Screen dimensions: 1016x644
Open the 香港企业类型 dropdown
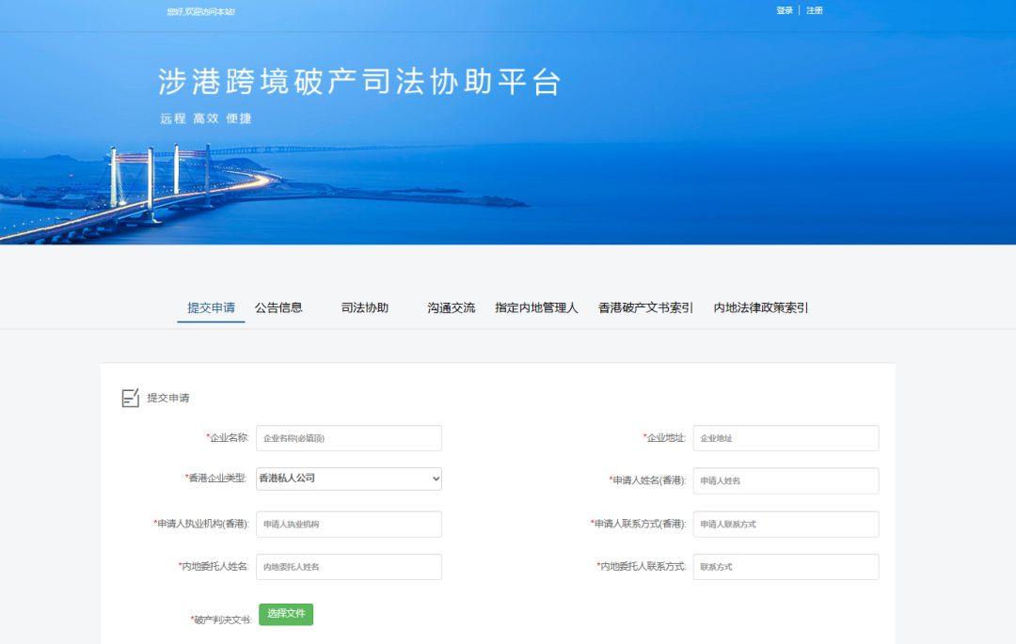348,479
